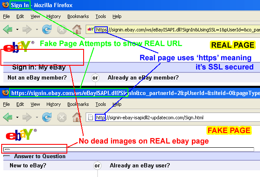The height and width of the screenshot is (177, 260).
Task: Click the signin-ebay-isapidll2-updatecom.com address bar
Action: tap(173, 118)
